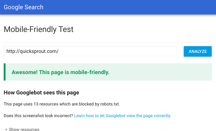Click the Google Search header title
Screen dimensions: 216x131
point(23,7)
